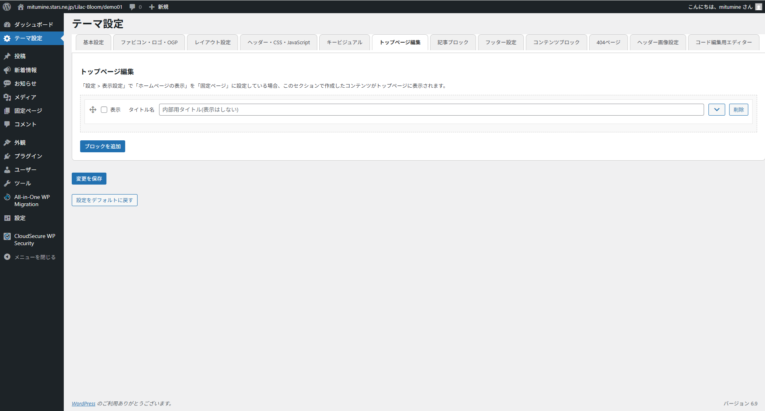Click the user avatar next to mitumine さん
The height and width of the screenshot is (411, 765).
(x=758, y=7)
